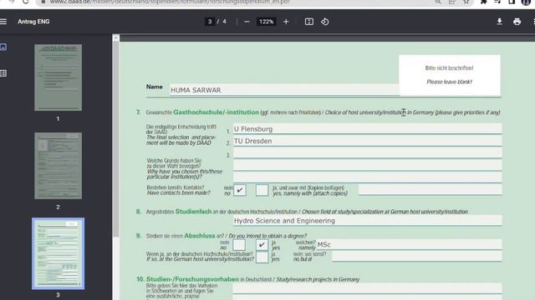Click scroll up arrow of thumbnail panel
The image size is (535, 300).
[x=116, y=37]
